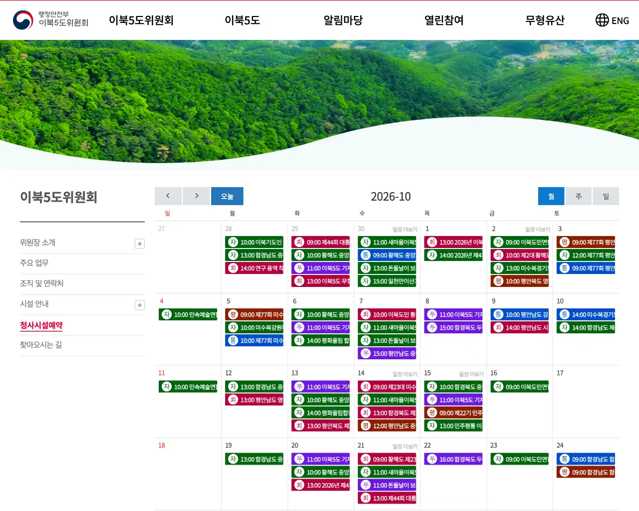The width and height of the screenshot is (639, 511).
Task: Open 조직 및 연혁처 in the sidebar
Action: (x=41, y=283)
